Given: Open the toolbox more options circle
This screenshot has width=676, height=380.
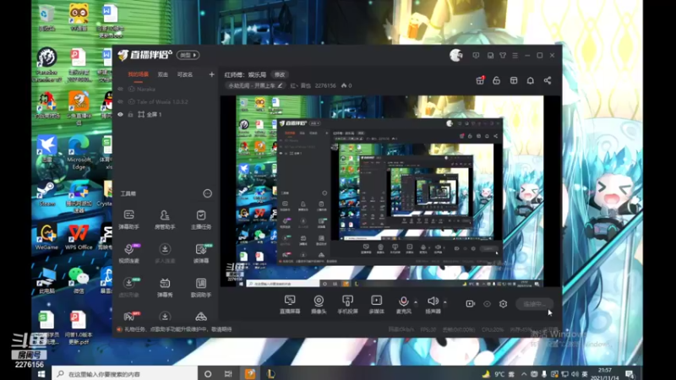Looking at the screenshot, I should pos(207,193).
